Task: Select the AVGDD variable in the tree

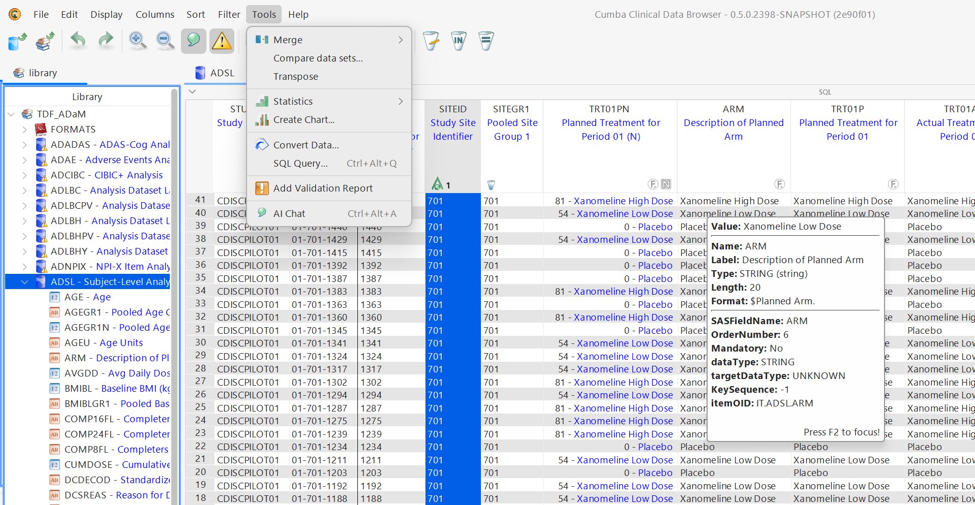Action: (x=109, y=373)
